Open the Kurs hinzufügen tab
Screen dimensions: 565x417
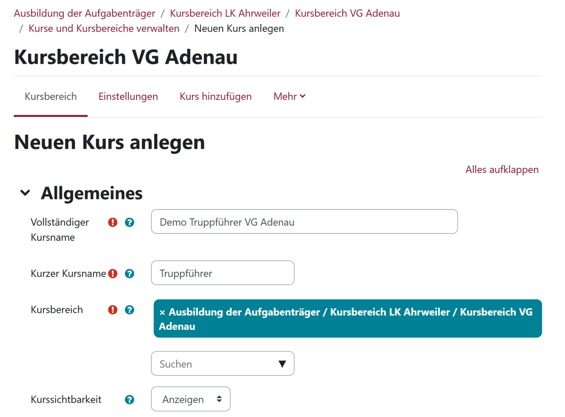tap(216, 97)
